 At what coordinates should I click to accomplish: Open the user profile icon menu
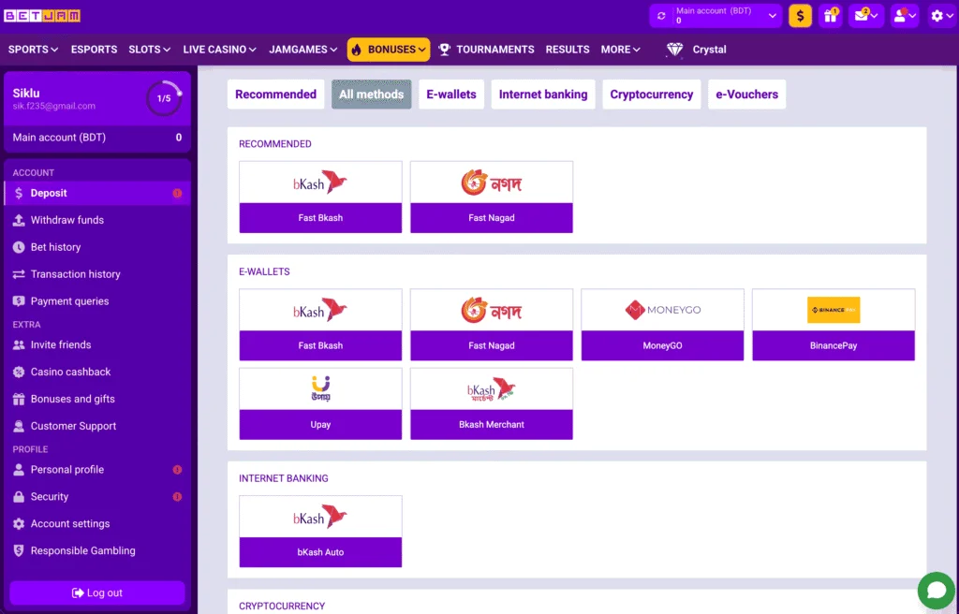905,16
